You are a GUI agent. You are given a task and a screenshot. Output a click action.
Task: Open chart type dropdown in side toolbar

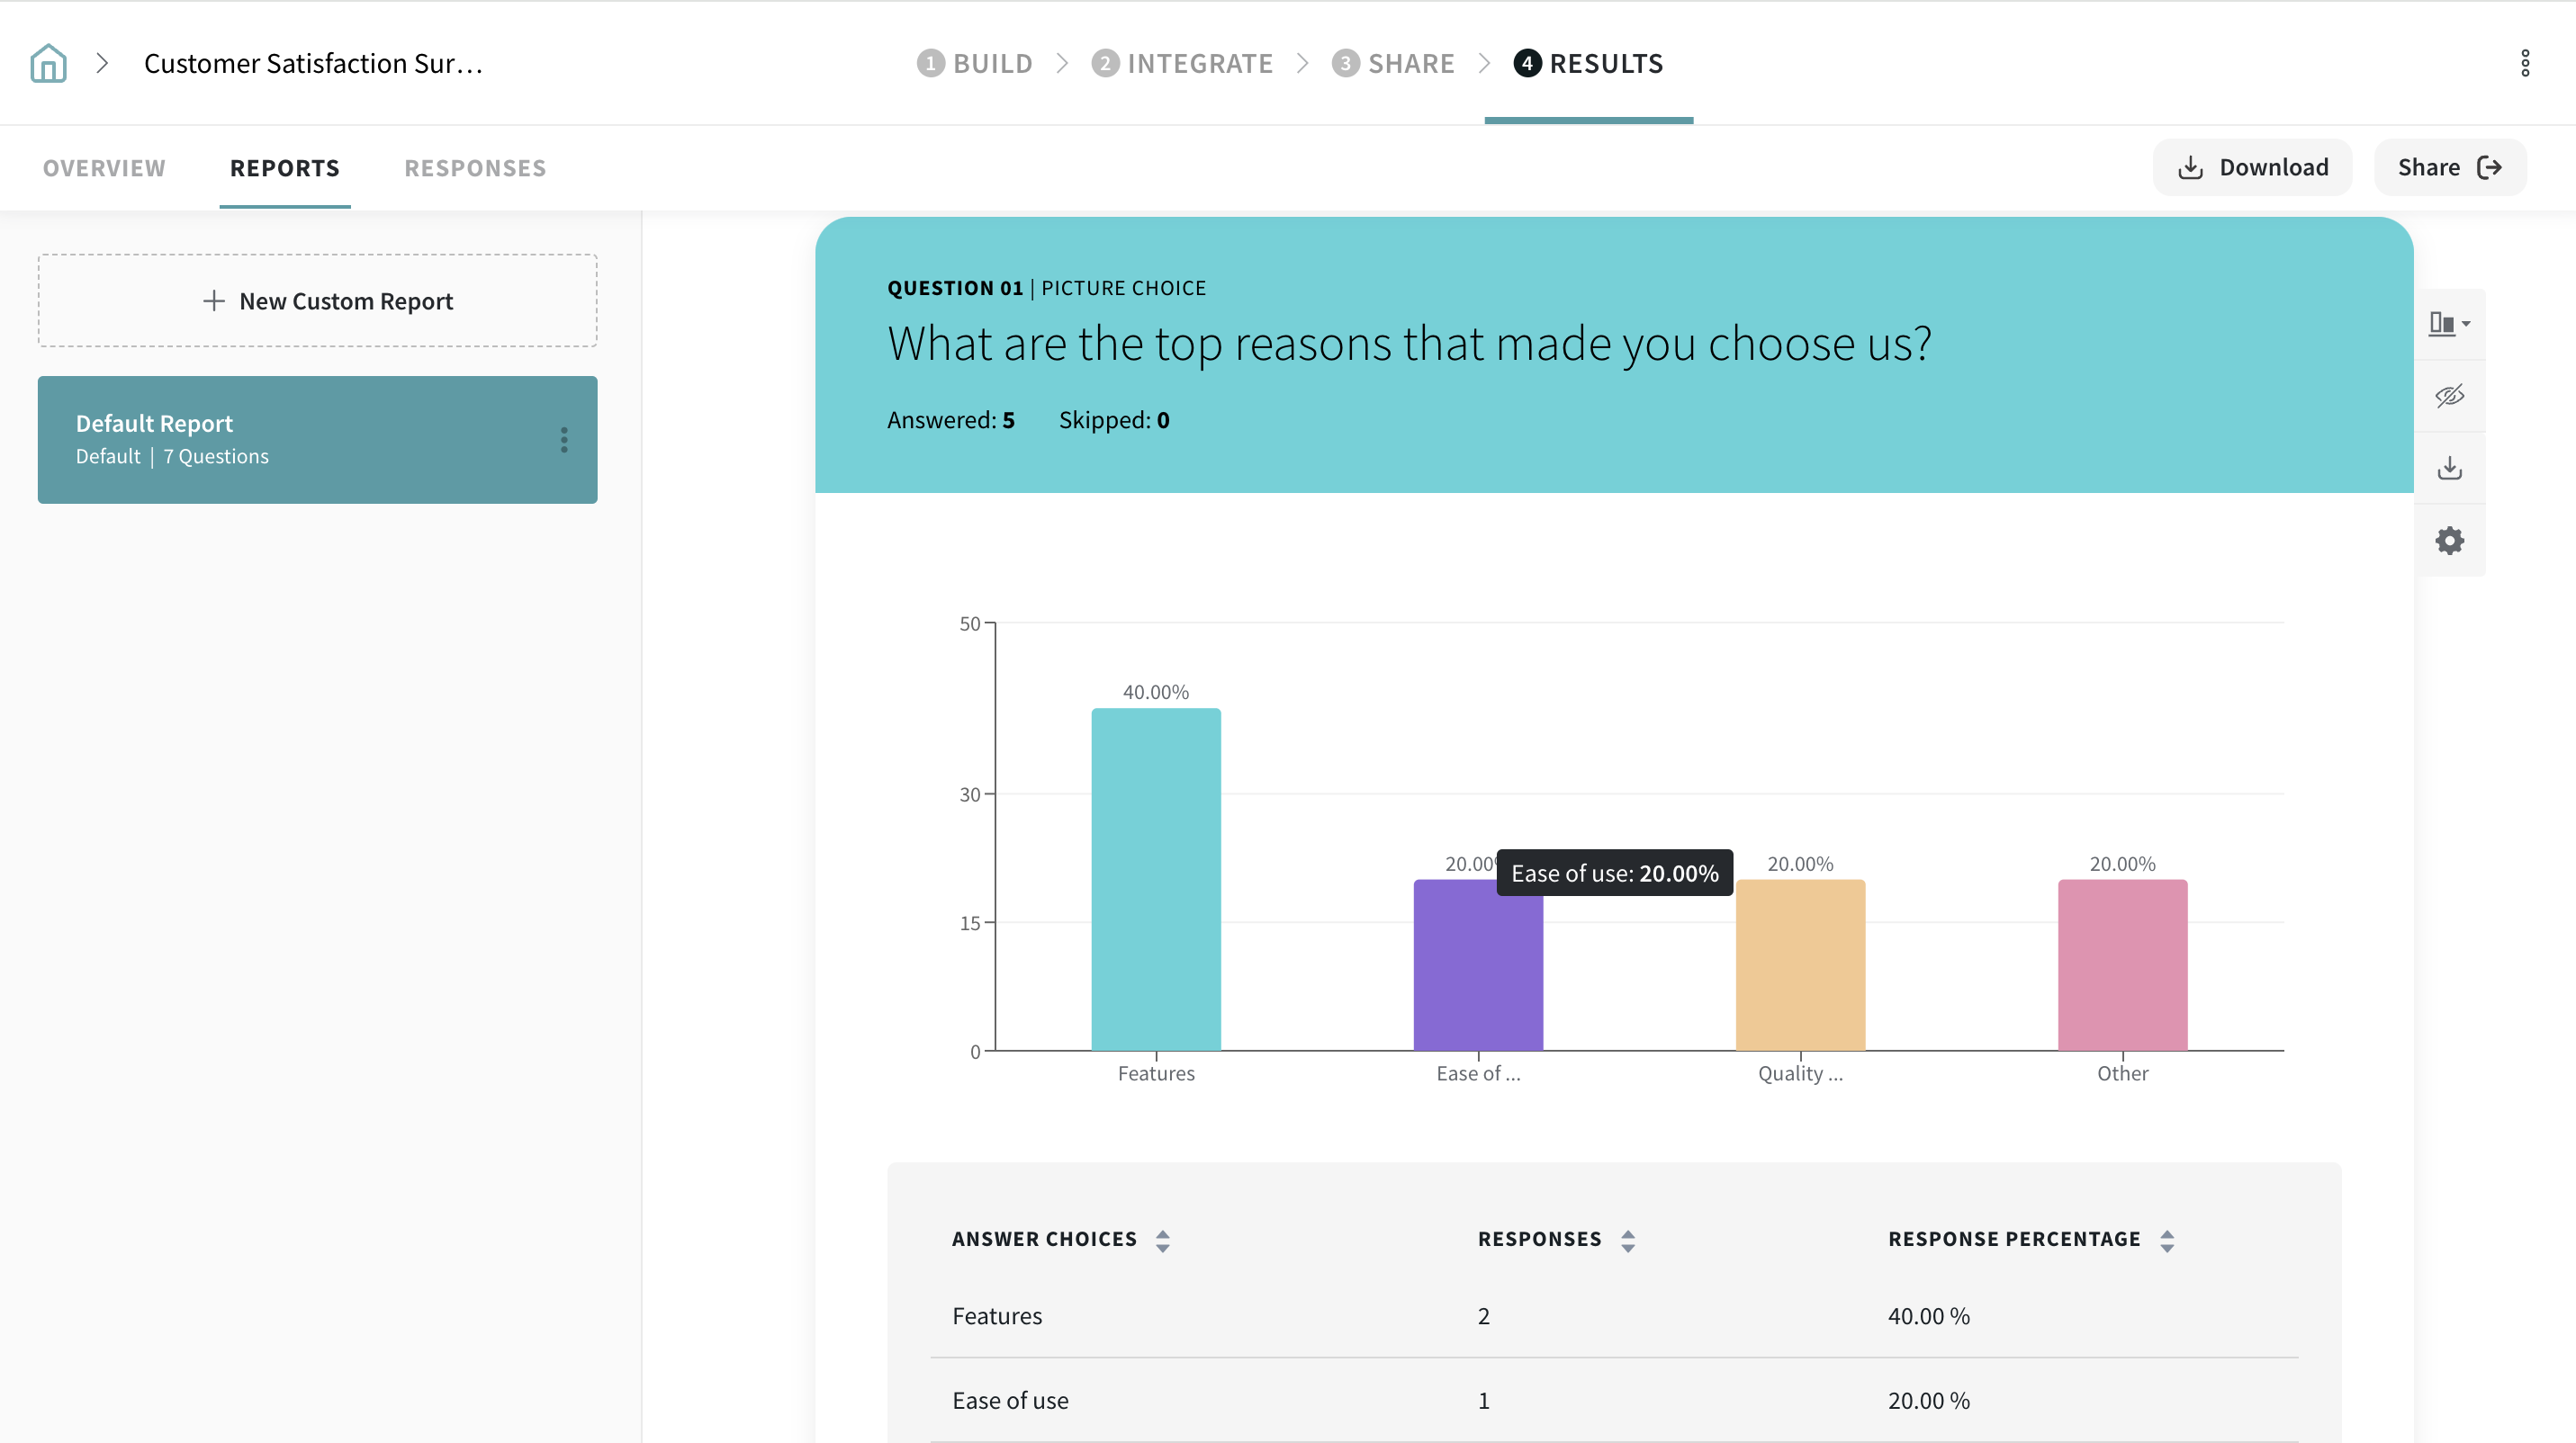coord(2449,324)
